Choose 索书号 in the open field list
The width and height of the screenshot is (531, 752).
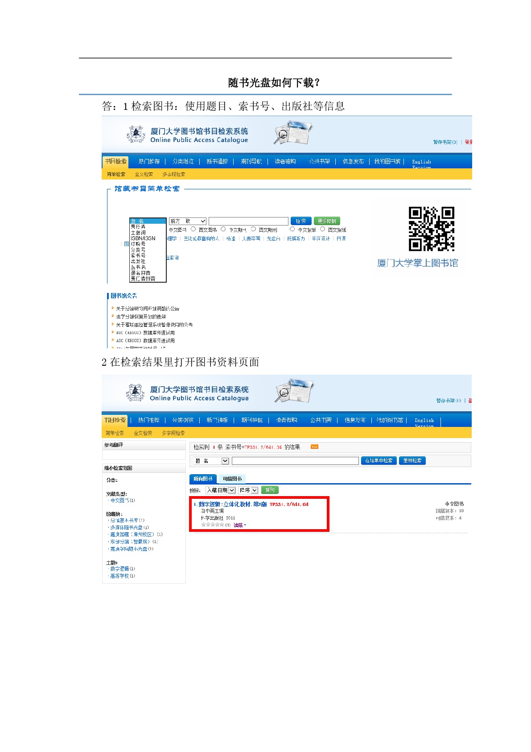pyautogui.click(x=138, y=255)
